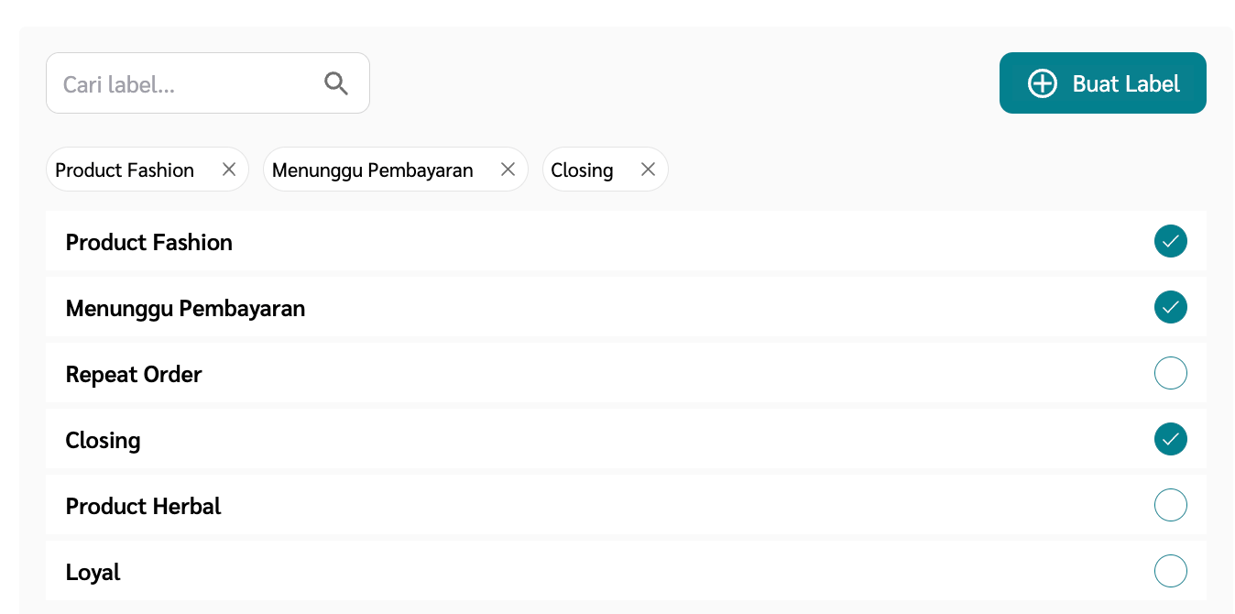Select the Product Herbal row
This screenshot has width=1235, height=614.
tap(143, 505)
